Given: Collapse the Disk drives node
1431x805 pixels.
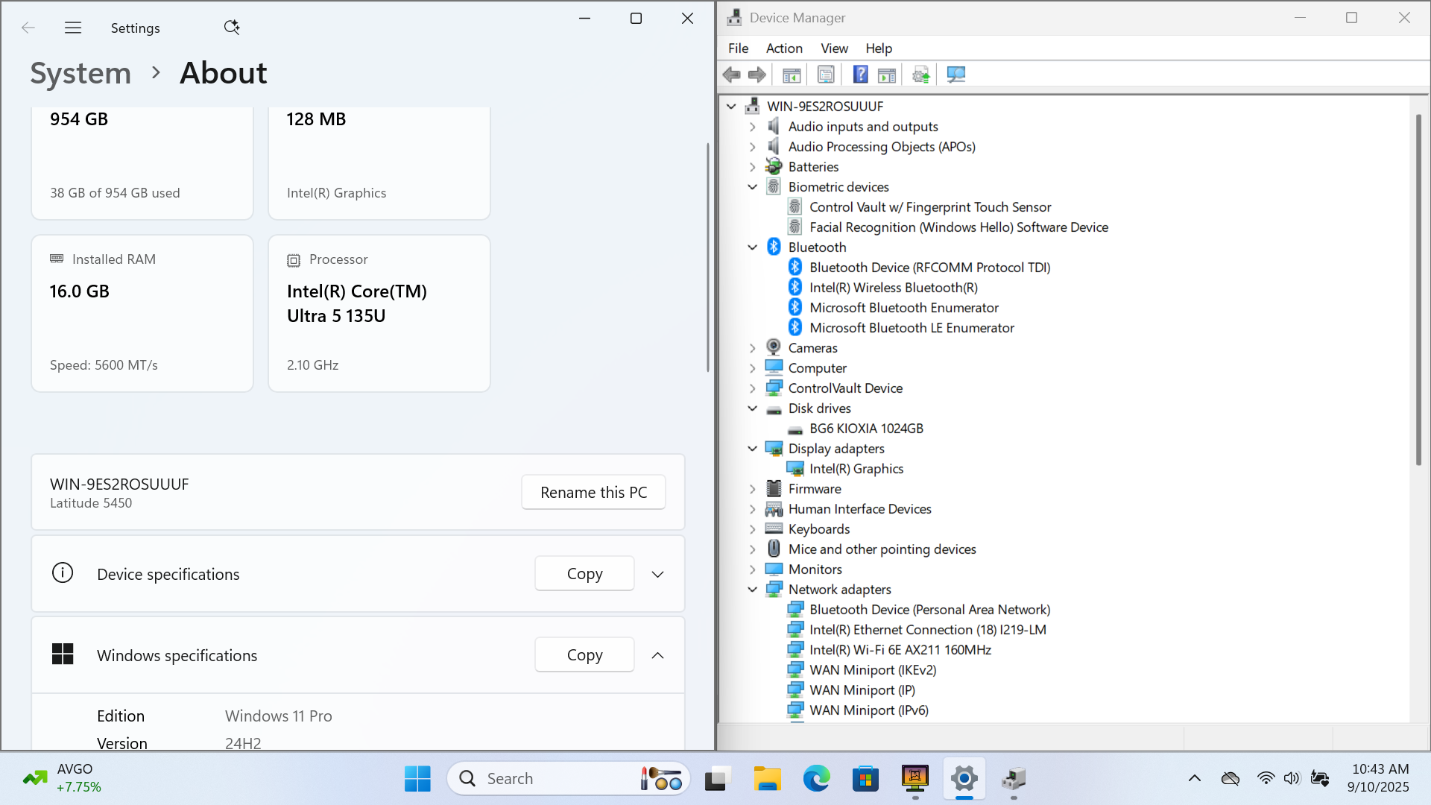Looking at the screenshot, I should pos(753,408).
